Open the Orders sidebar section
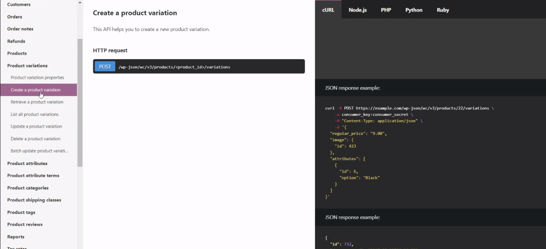Screen dimensions: 546x249 click(x=15, y=17)
